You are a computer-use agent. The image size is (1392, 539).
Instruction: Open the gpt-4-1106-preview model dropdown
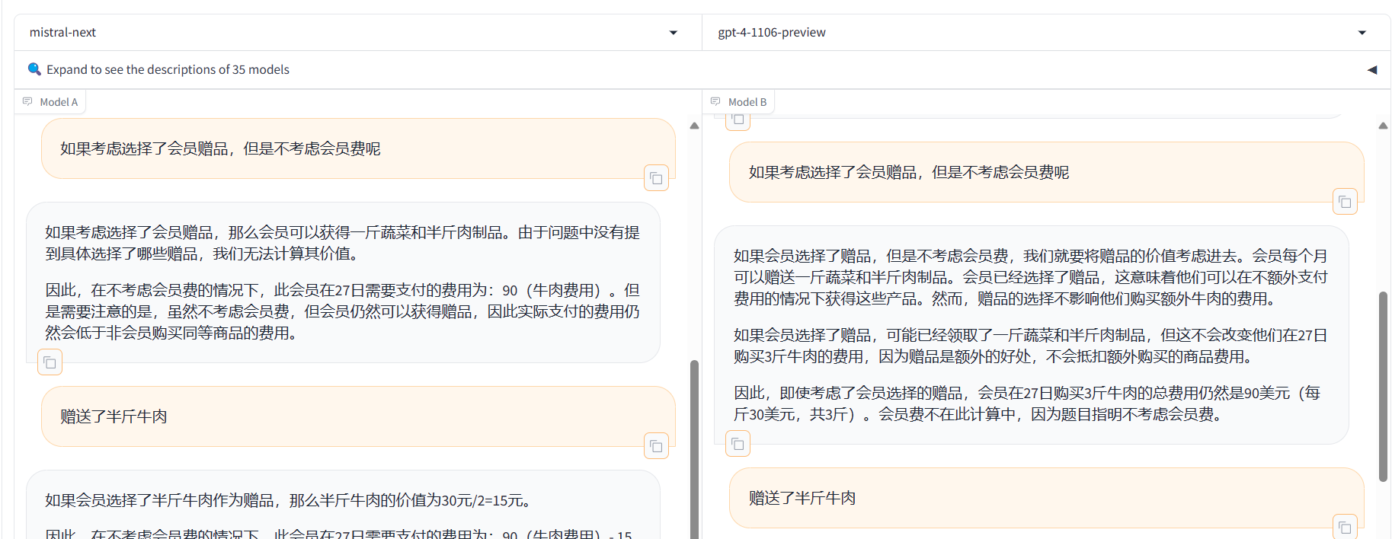[1362, 33]
